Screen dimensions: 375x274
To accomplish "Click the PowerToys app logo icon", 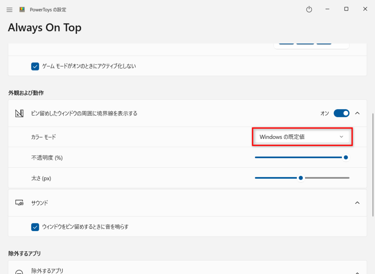I will pyautogui.click(x=22, y=10).
